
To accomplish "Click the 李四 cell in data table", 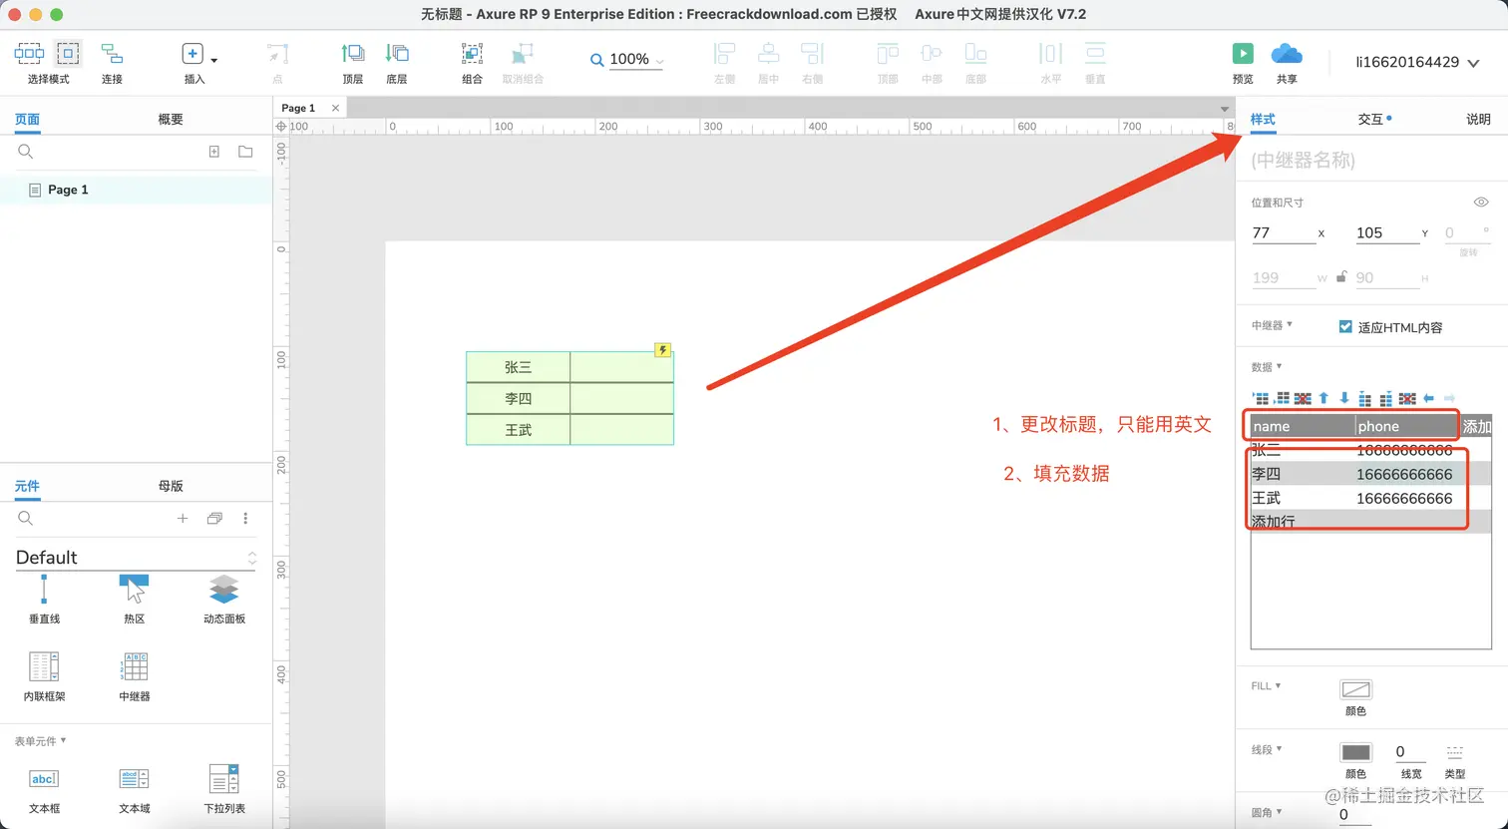I will click(1303, 474).
